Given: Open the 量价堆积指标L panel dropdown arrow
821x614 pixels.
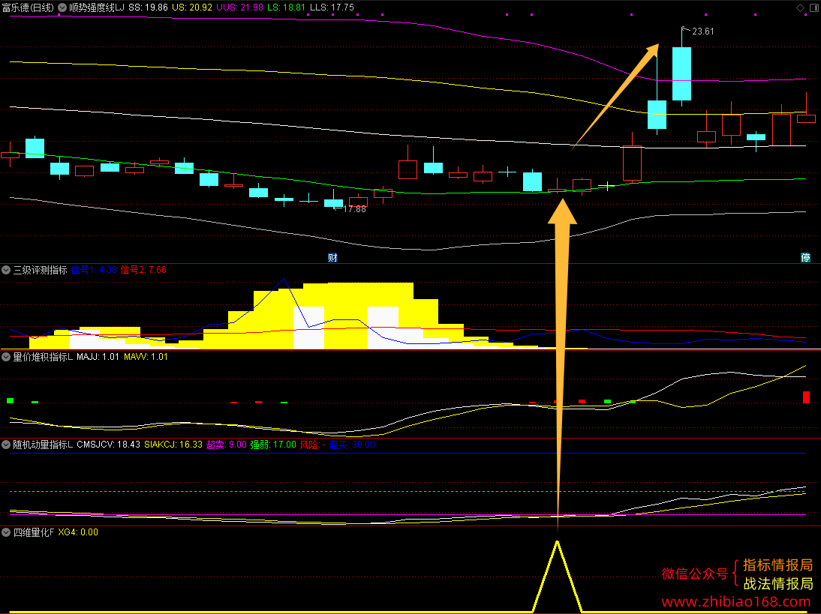Looking at the screenshot, I should pos(6,357).
